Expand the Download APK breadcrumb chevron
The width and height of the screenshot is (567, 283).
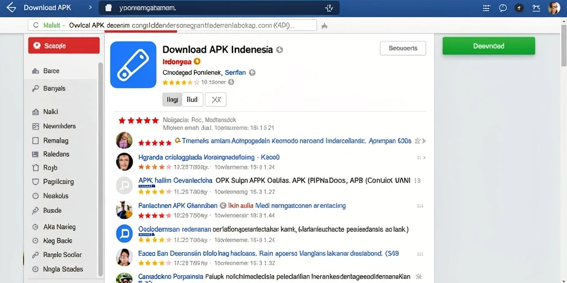click(x=90, y=8)
